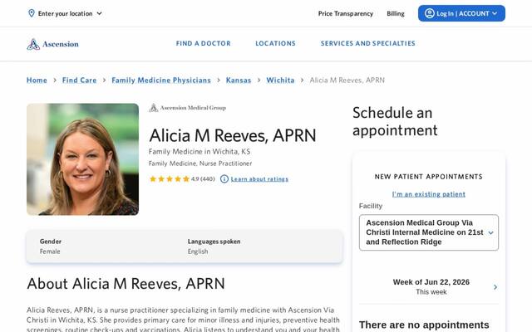Expand the account menu chevron
The image size is (532, 332).
click(495, 13)
